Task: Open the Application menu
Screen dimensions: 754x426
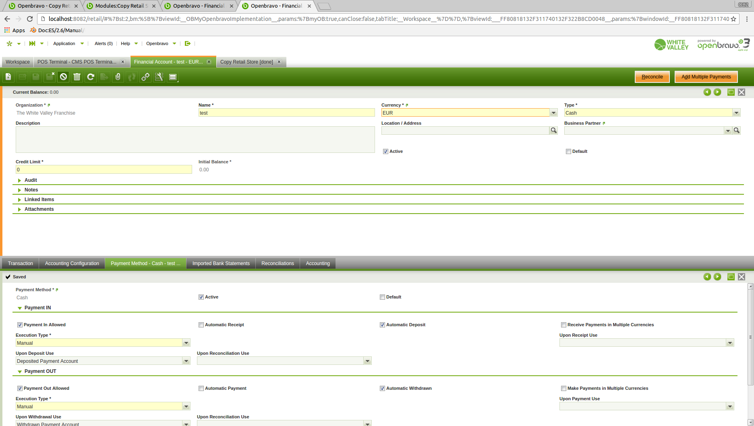Action: (64, 43)
